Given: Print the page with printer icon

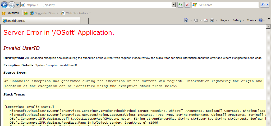Looking at the screenshot, I should [x=212, y=21].
